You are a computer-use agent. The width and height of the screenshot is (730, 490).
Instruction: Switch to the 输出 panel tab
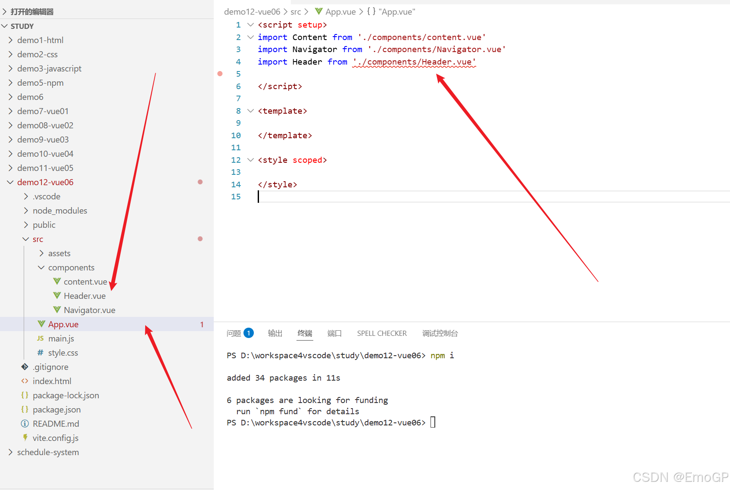[275, 333]
